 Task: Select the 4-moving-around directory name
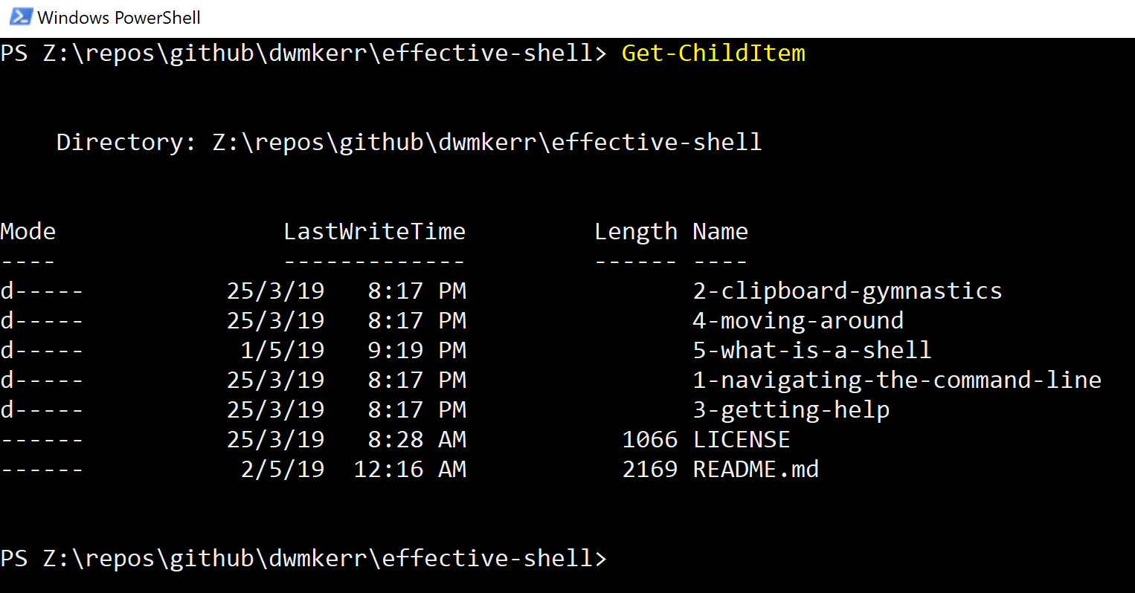pyautogui.click(x=798, y=321)
